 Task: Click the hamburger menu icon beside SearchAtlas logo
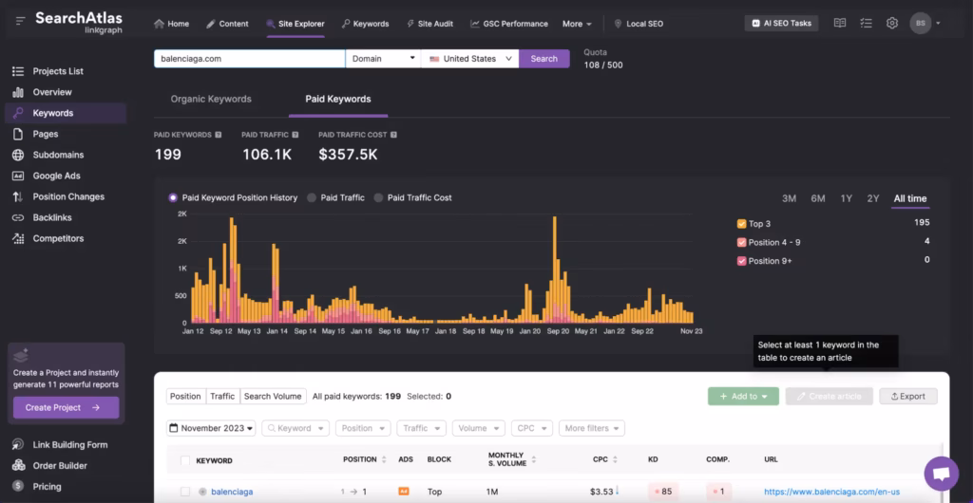point(21,22)
